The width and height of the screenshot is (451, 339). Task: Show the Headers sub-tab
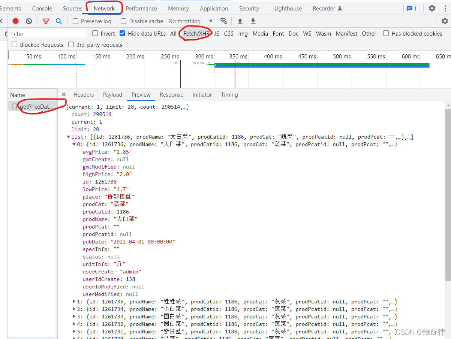[x=84, y=95]
